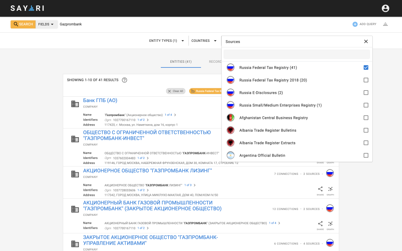Close the Sources panel

point(366,41)
